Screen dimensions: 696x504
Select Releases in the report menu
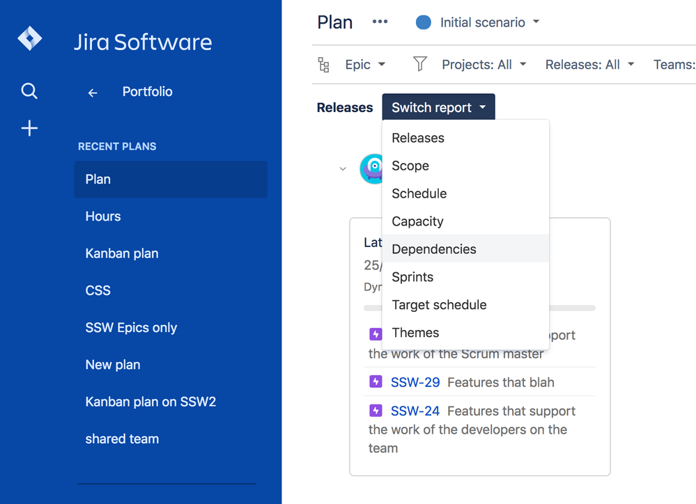[465, 138]
